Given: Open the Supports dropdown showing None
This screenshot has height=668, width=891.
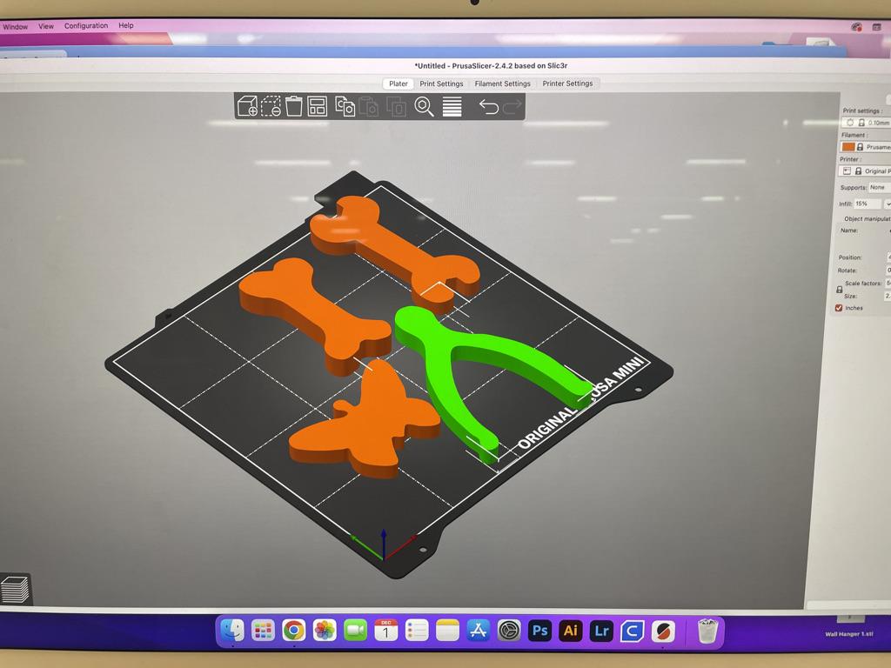Looking at the screenshot, I should click(x=879, y=188).
